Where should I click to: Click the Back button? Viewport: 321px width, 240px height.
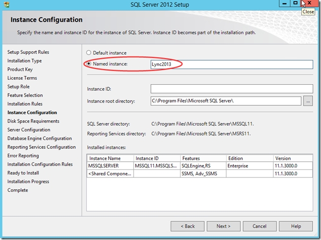pyautogui.click(x=187, y=226)
